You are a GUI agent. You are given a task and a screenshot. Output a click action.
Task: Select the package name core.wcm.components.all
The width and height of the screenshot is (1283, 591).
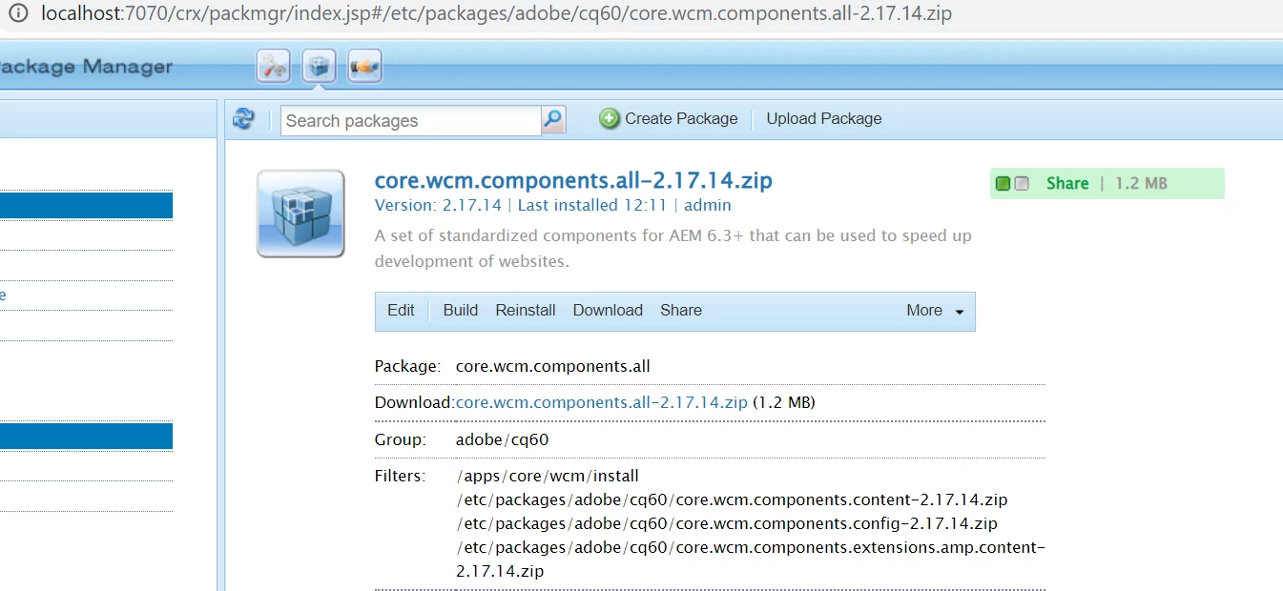coord(553,366)
